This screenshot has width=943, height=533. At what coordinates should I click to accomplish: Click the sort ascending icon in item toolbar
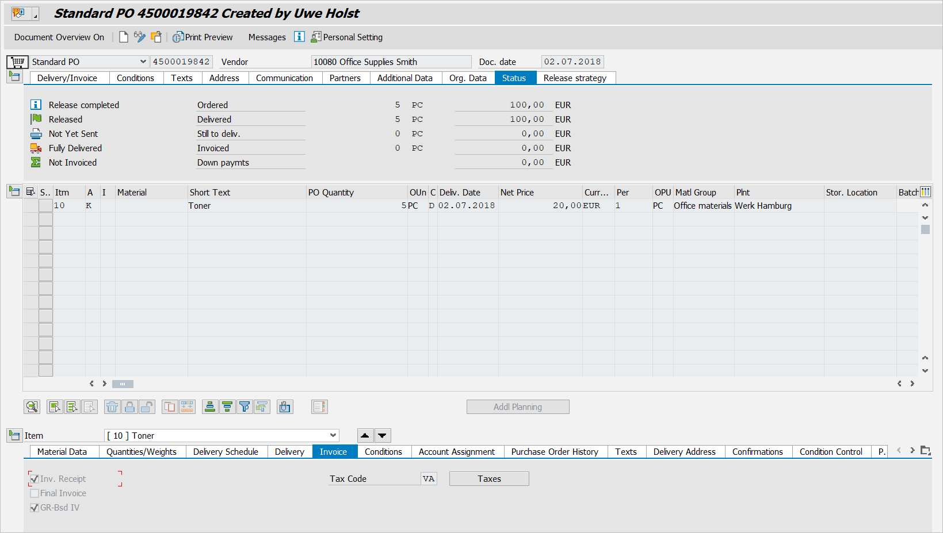pyautogui.click(x=210, y=407)
